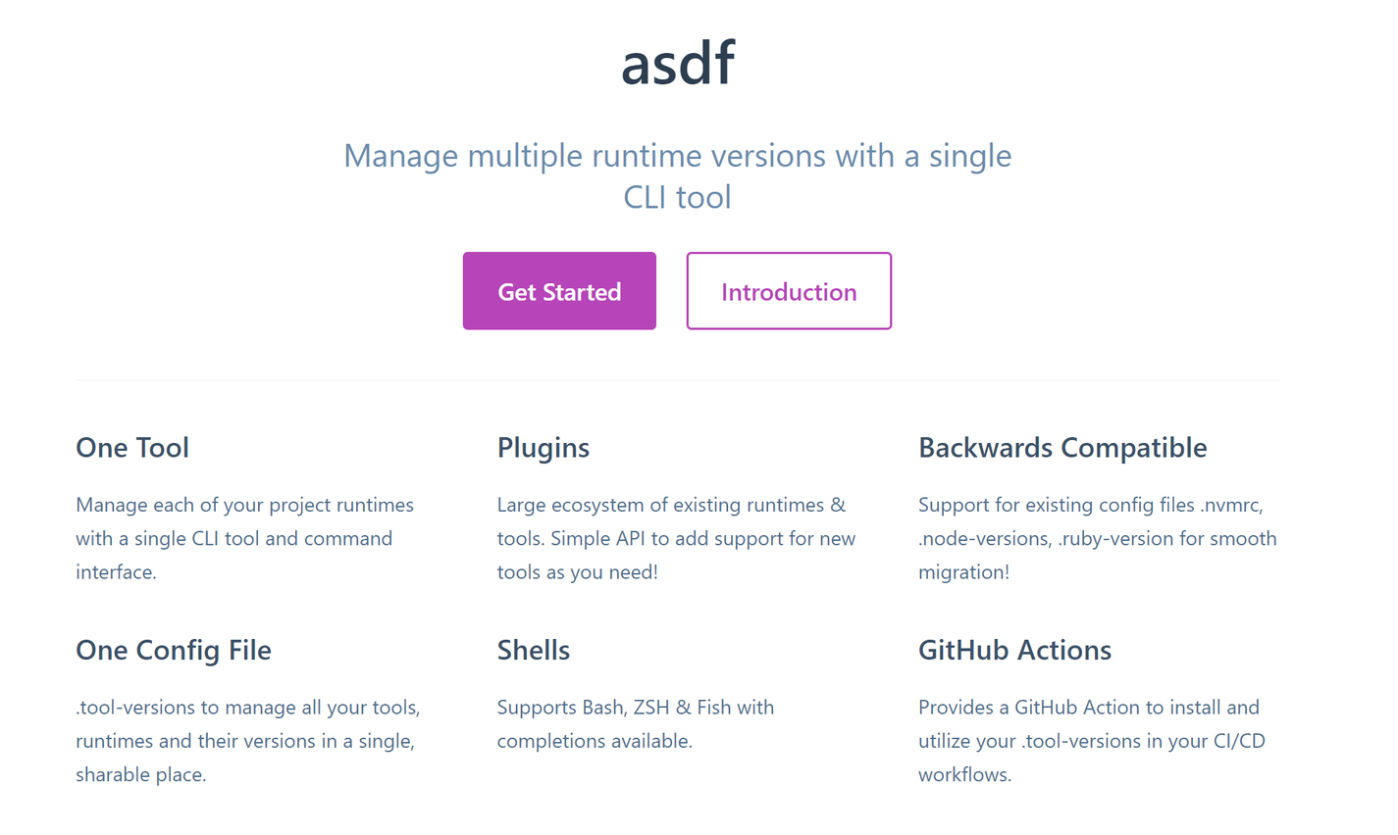Viewport: 1398px width, 835px height.
Task: Click the .nvmrc config files description
Action: 1097,538
